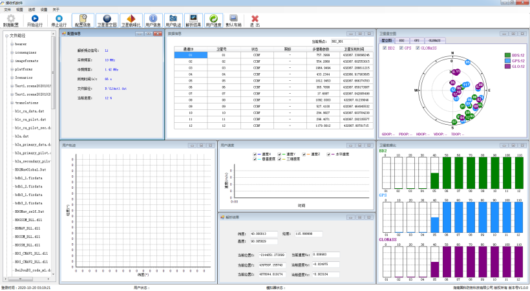Toggle the 水平速度 series checkbox
Screen dimensions: 530x291
click(328, 155)
